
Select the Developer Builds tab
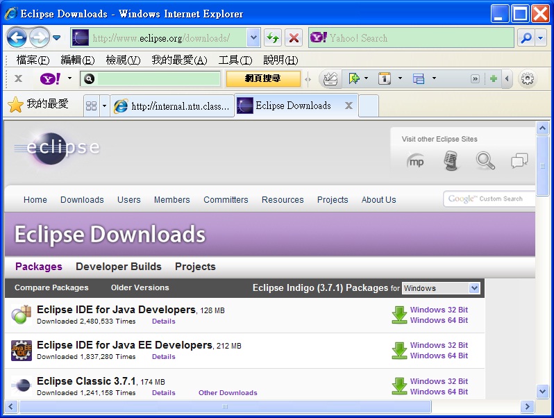click(118, 267)
